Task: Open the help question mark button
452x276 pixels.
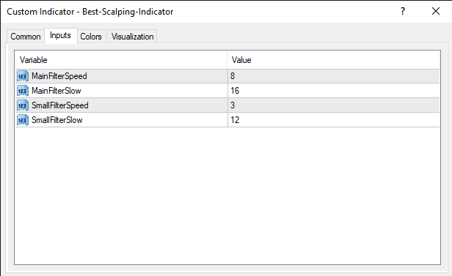Action: pos(403,12)
